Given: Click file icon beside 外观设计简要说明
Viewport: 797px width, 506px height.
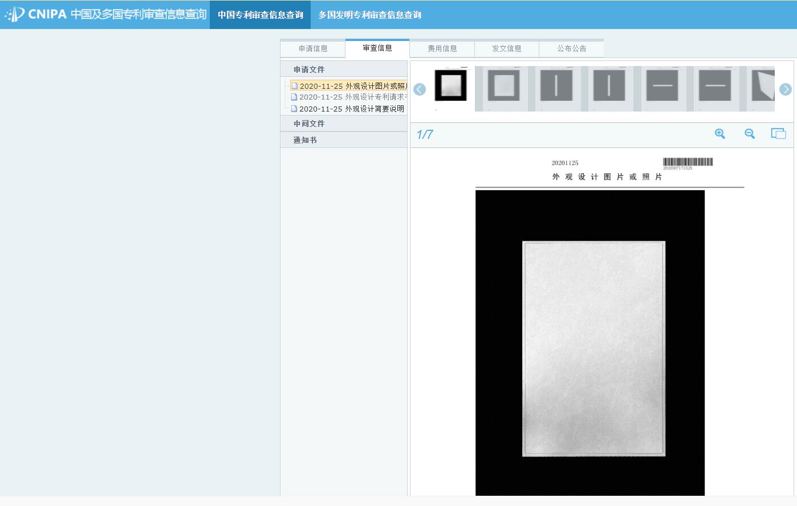Looking at the screenshot, I should pyautogui.click(x=294, y=109).
